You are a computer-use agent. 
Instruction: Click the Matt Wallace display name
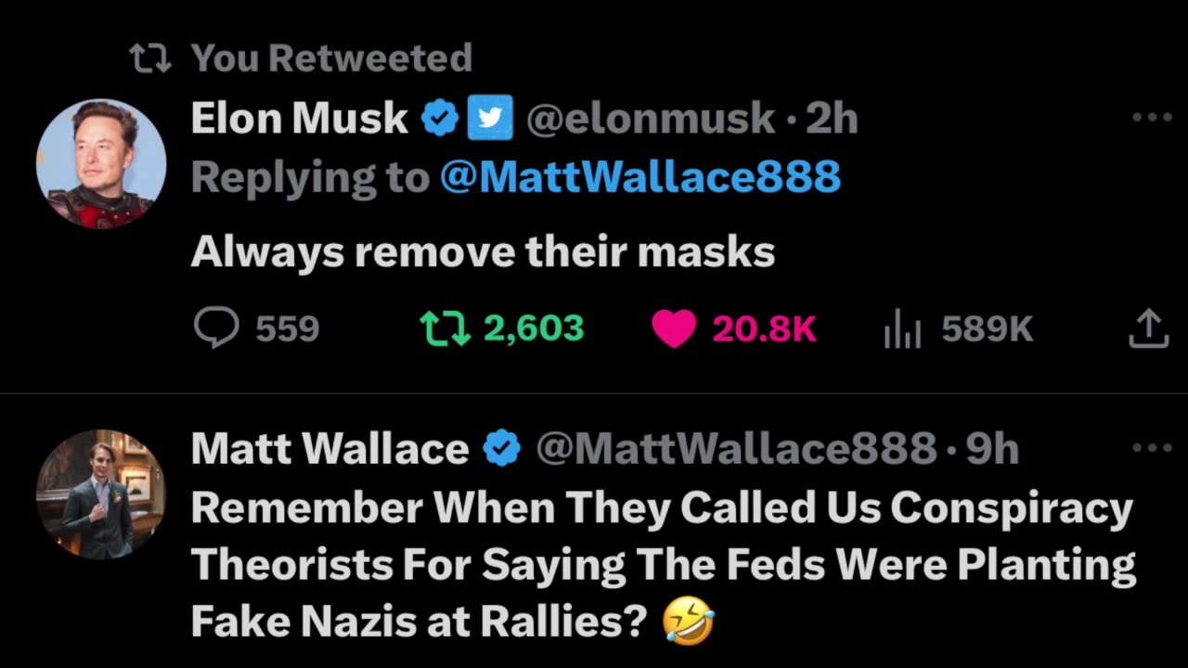[329, 449]
